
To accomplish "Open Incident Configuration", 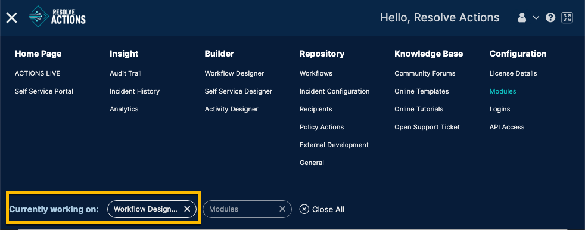I will pyautogui.click(x=335, y=92).
